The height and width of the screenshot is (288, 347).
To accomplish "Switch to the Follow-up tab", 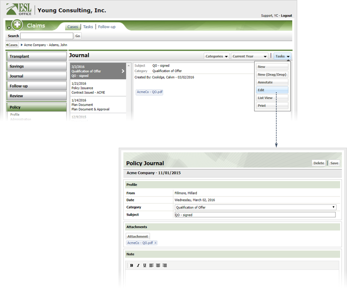I will (x=107, y=27).
